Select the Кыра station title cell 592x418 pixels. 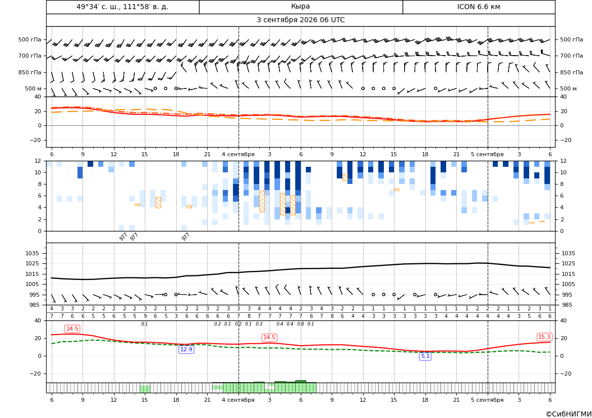point(300,7)
